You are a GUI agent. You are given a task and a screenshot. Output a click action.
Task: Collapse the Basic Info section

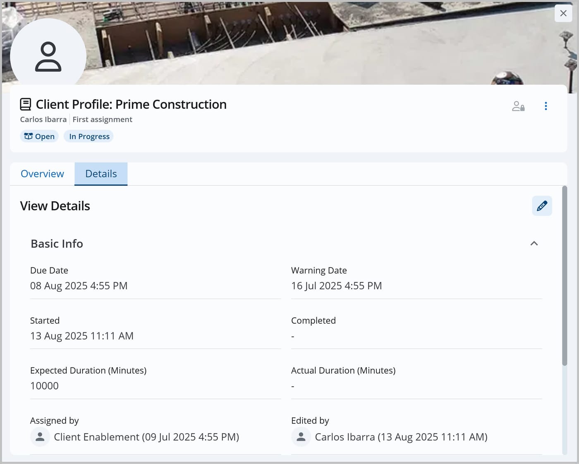(x=534, y=243)
